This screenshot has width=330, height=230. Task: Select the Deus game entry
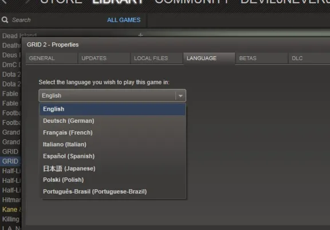pyautogui.click(x=11, y=55)
